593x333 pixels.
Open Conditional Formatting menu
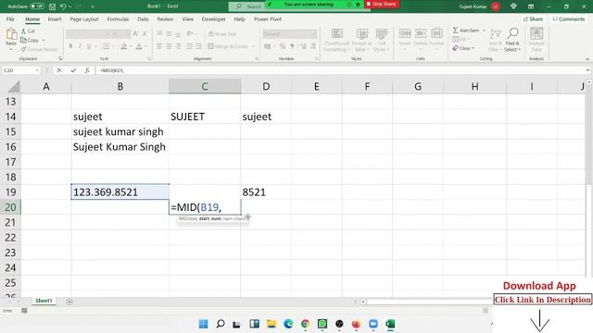(336, 40)
